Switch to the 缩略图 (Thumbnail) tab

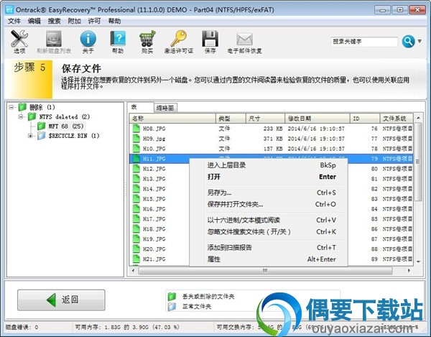click(165, 108)
